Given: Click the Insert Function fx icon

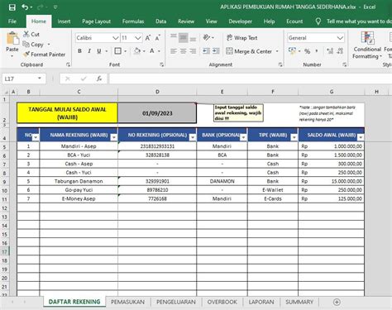Looking at the screenshot, I should 99,79.
